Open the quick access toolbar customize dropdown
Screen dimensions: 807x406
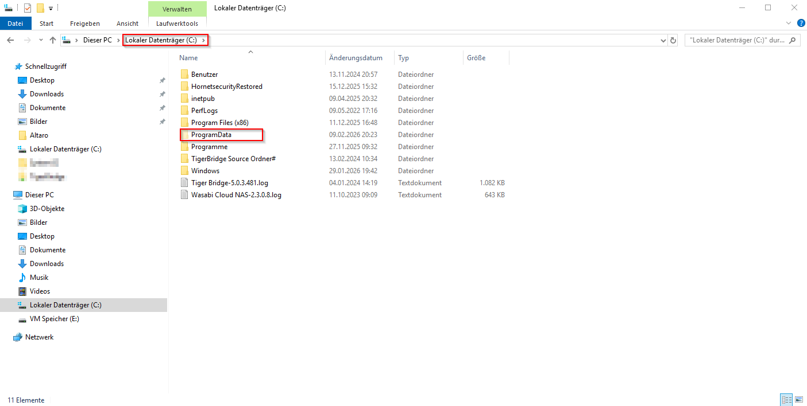tap(51, 8)
